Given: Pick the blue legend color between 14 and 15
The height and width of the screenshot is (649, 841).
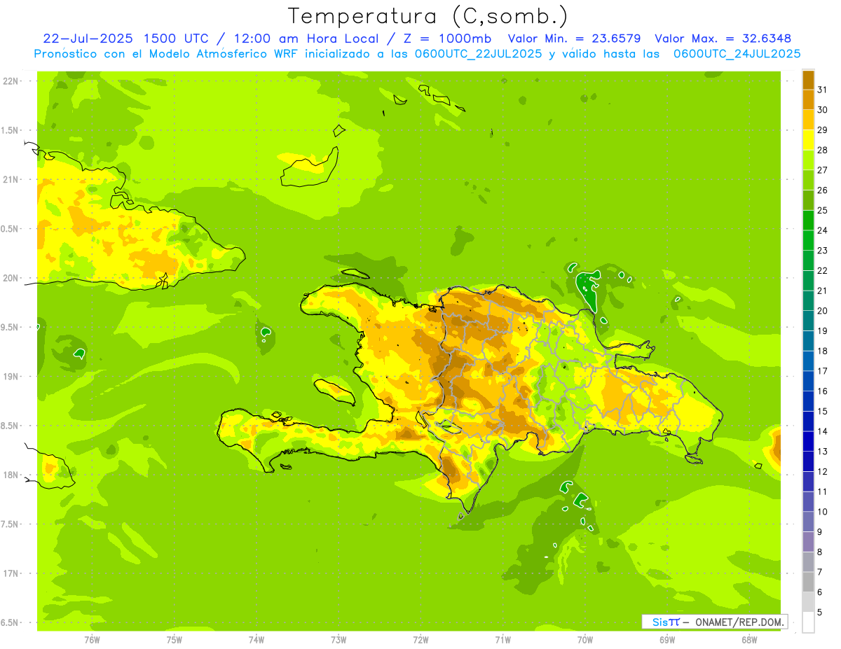Looking at the screenshot, I should point(808,421).
